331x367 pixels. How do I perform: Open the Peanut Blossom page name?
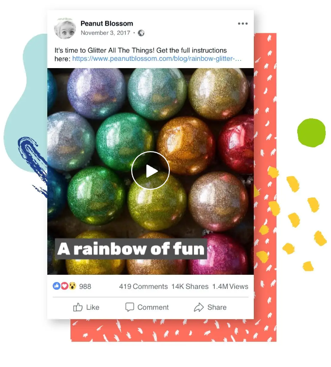107,23
